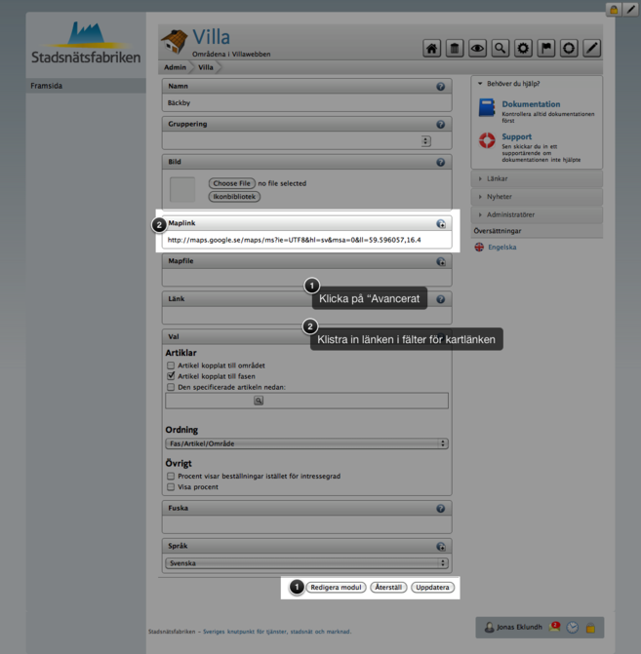Click the flag icon in the toolbar
Viewport: 641px width, 654px height.
tap(546, 48)
